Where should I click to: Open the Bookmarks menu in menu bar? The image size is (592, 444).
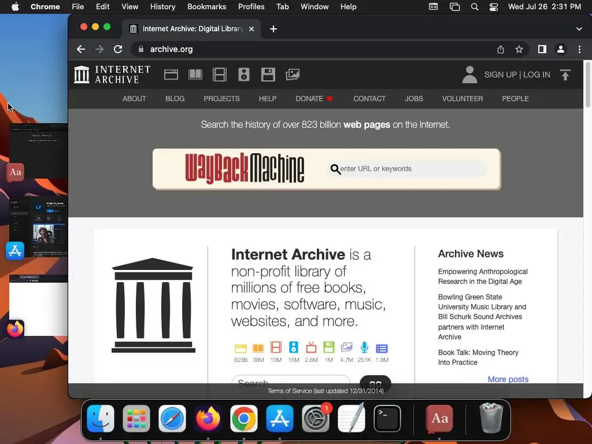coord(206,6)
